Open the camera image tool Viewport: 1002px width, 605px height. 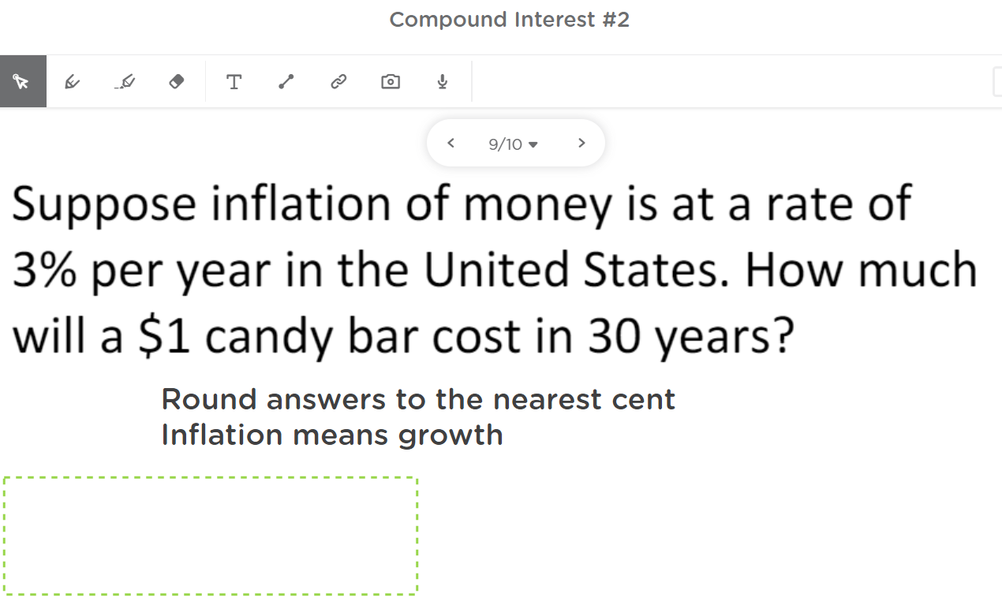coord(390,80)
